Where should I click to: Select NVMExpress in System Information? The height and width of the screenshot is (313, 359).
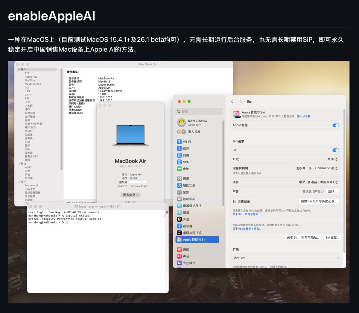[33, 84]
